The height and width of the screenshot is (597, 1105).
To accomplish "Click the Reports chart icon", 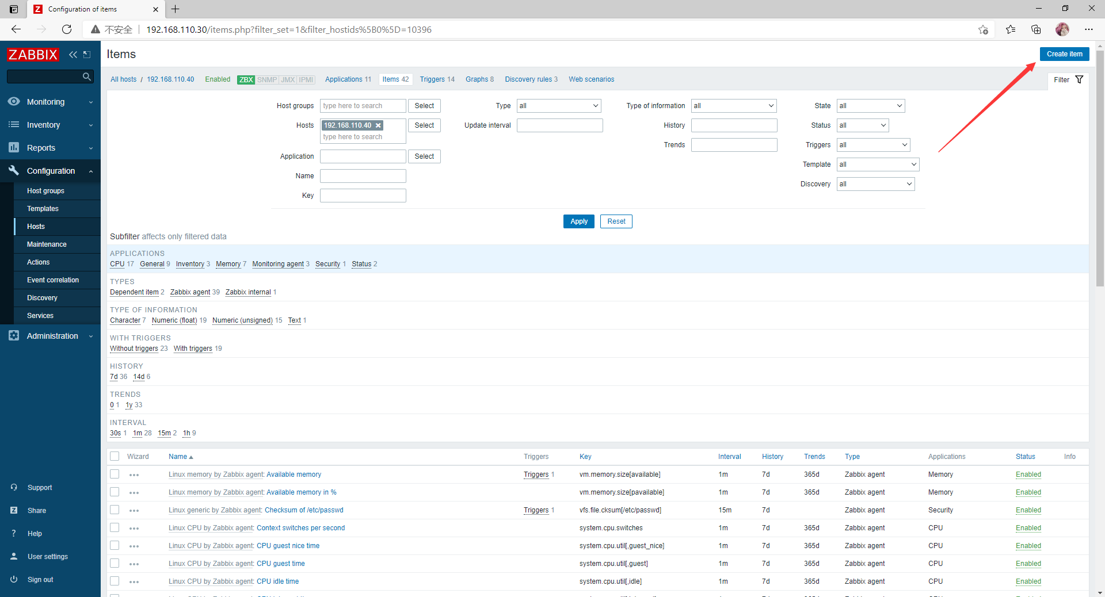I will (14, 147).
